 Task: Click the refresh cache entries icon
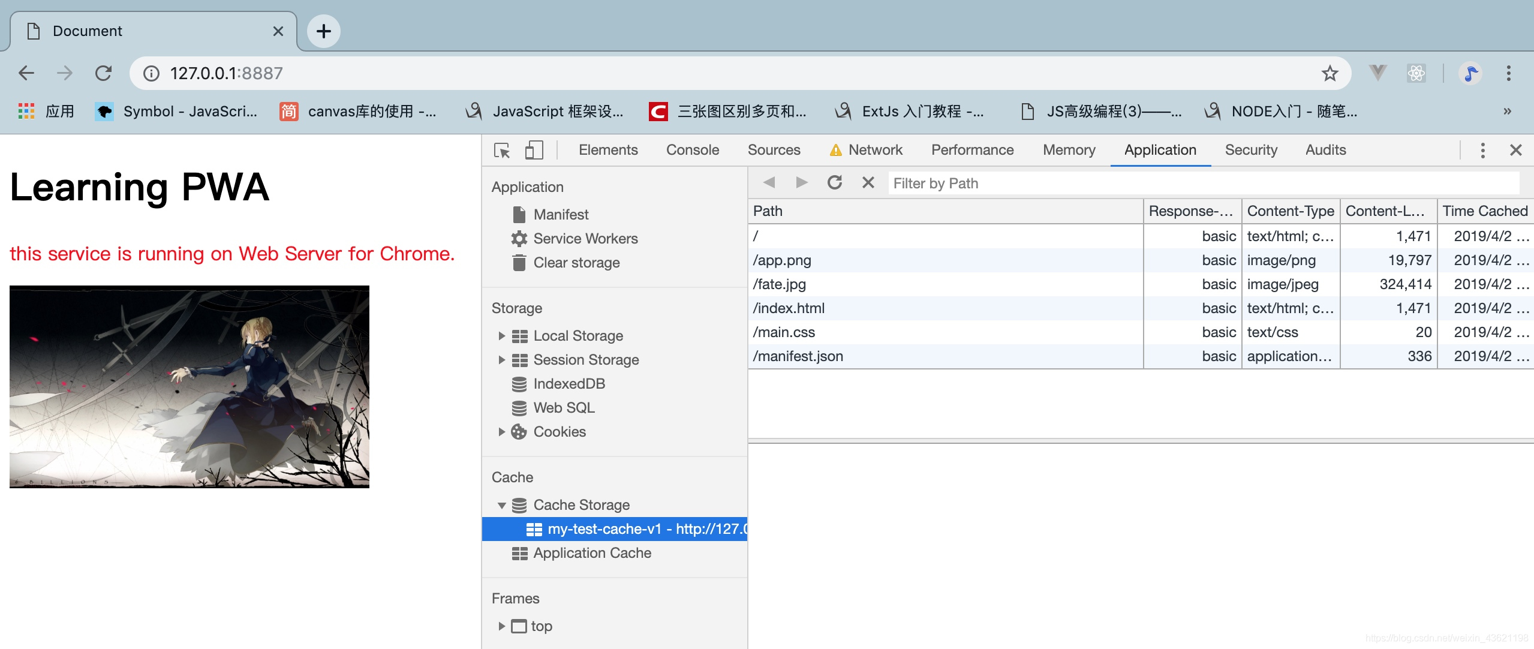(834, 183)
